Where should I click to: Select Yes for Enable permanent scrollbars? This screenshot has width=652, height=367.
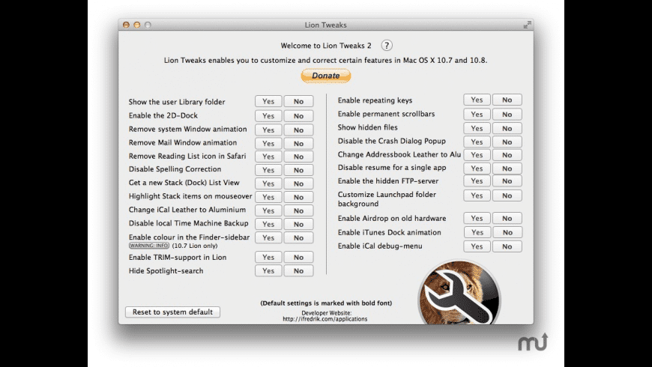477,115
